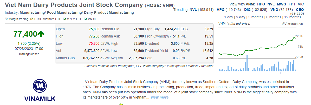Screen dimensions: 311x105
Task: Expand company description with View more
Action: [159, 97]
